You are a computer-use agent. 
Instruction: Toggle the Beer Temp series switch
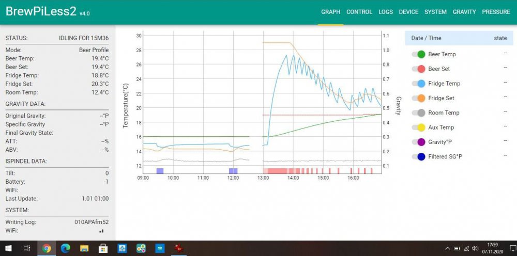[x=418, y=54]
